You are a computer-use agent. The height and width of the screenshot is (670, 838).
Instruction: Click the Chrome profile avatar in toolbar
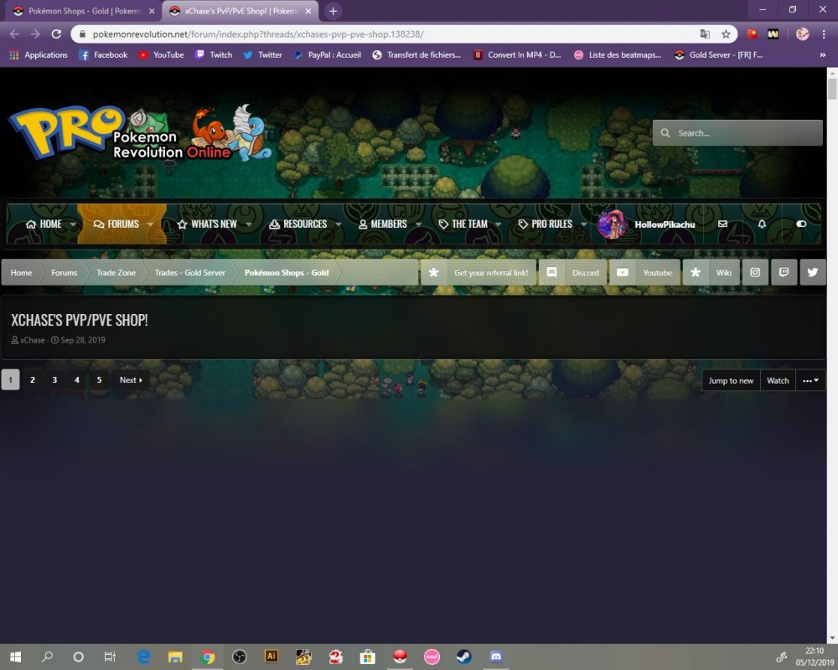point(802,34)
